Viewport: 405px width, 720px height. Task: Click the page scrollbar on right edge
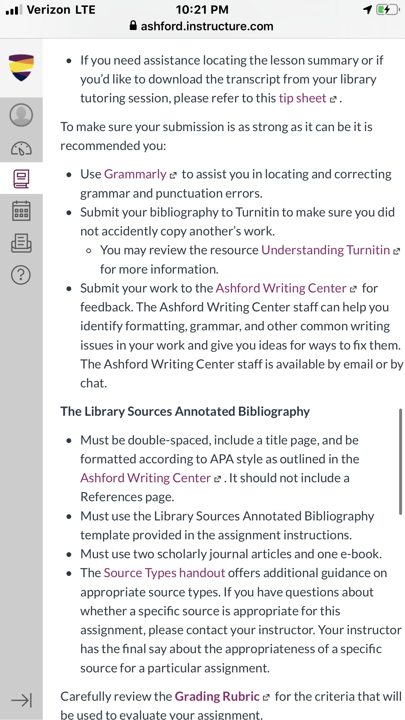click(x=400, y=461)
